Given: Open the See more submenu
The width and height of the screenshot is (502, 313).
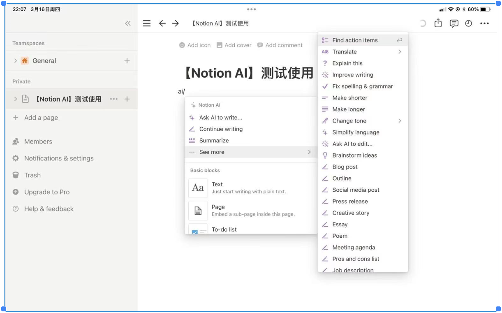Looking at the screenshot, I should (251, 152).
